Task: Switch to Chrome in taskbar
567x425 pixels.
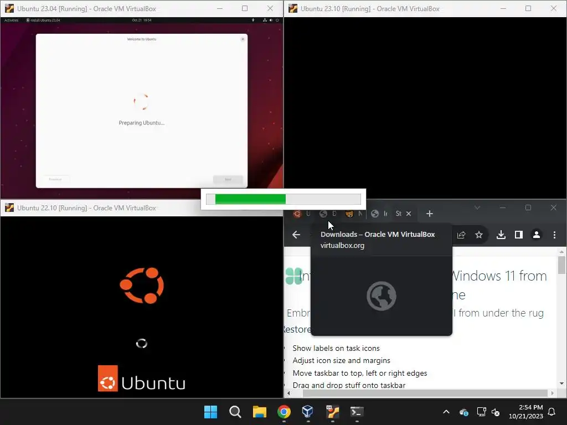Action: click(x=284, y=412)
